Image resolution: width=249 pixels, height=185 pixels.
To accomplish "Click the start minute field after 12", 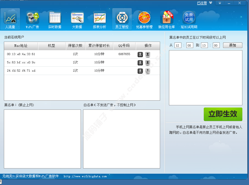I will point(190,45).
